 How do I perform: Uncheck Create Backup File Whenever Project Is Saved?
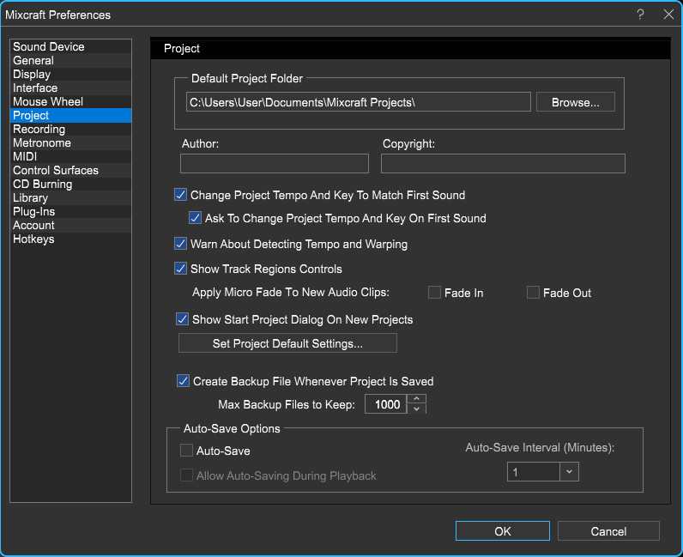(x=183, y=380)
